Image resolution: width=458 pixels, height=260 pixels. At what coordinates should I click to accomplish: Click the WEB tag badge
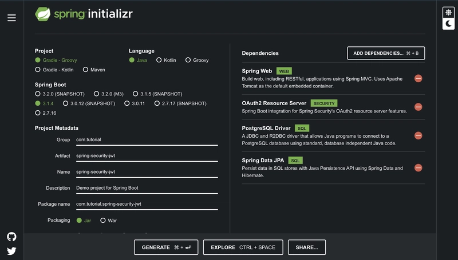coord(284,71)
